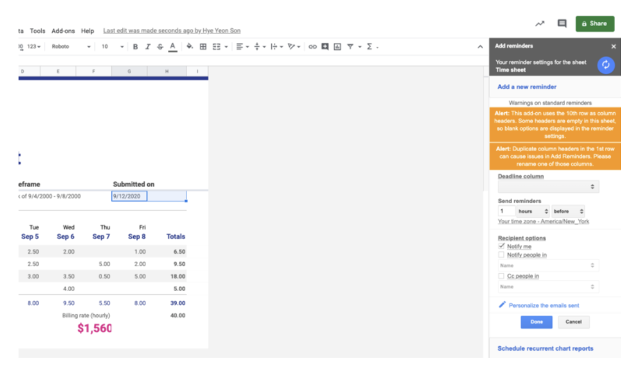Screen dimensions: 636x367
Task: Open cell borders tool
Action: pyautogui.click(x=203, y=47)
